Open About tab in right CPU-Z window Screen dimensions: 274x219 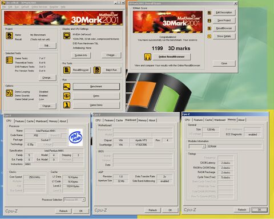pyautogui.click(x=241, y=120)
